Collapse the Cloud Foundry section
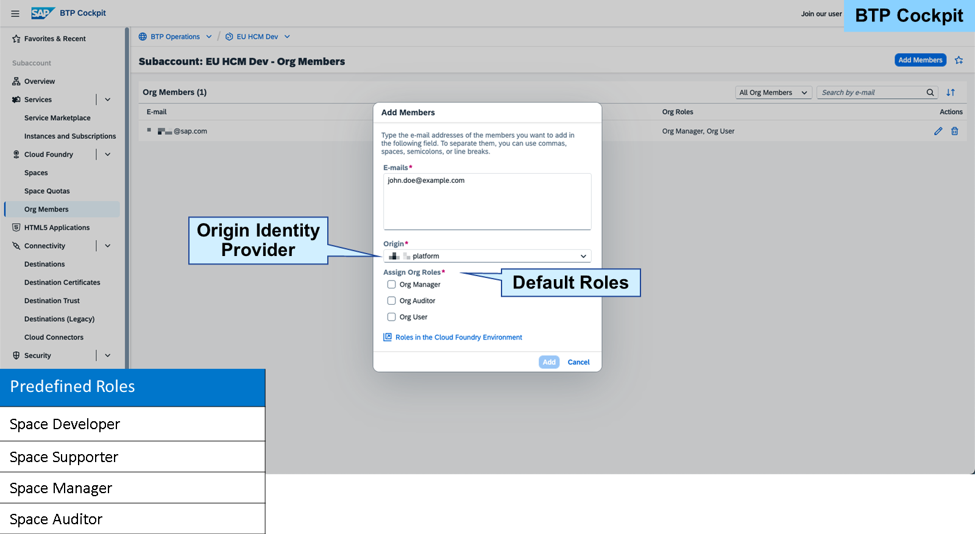Image resolution: width=975 pixels, height=534 pixels. pos(108,154)
